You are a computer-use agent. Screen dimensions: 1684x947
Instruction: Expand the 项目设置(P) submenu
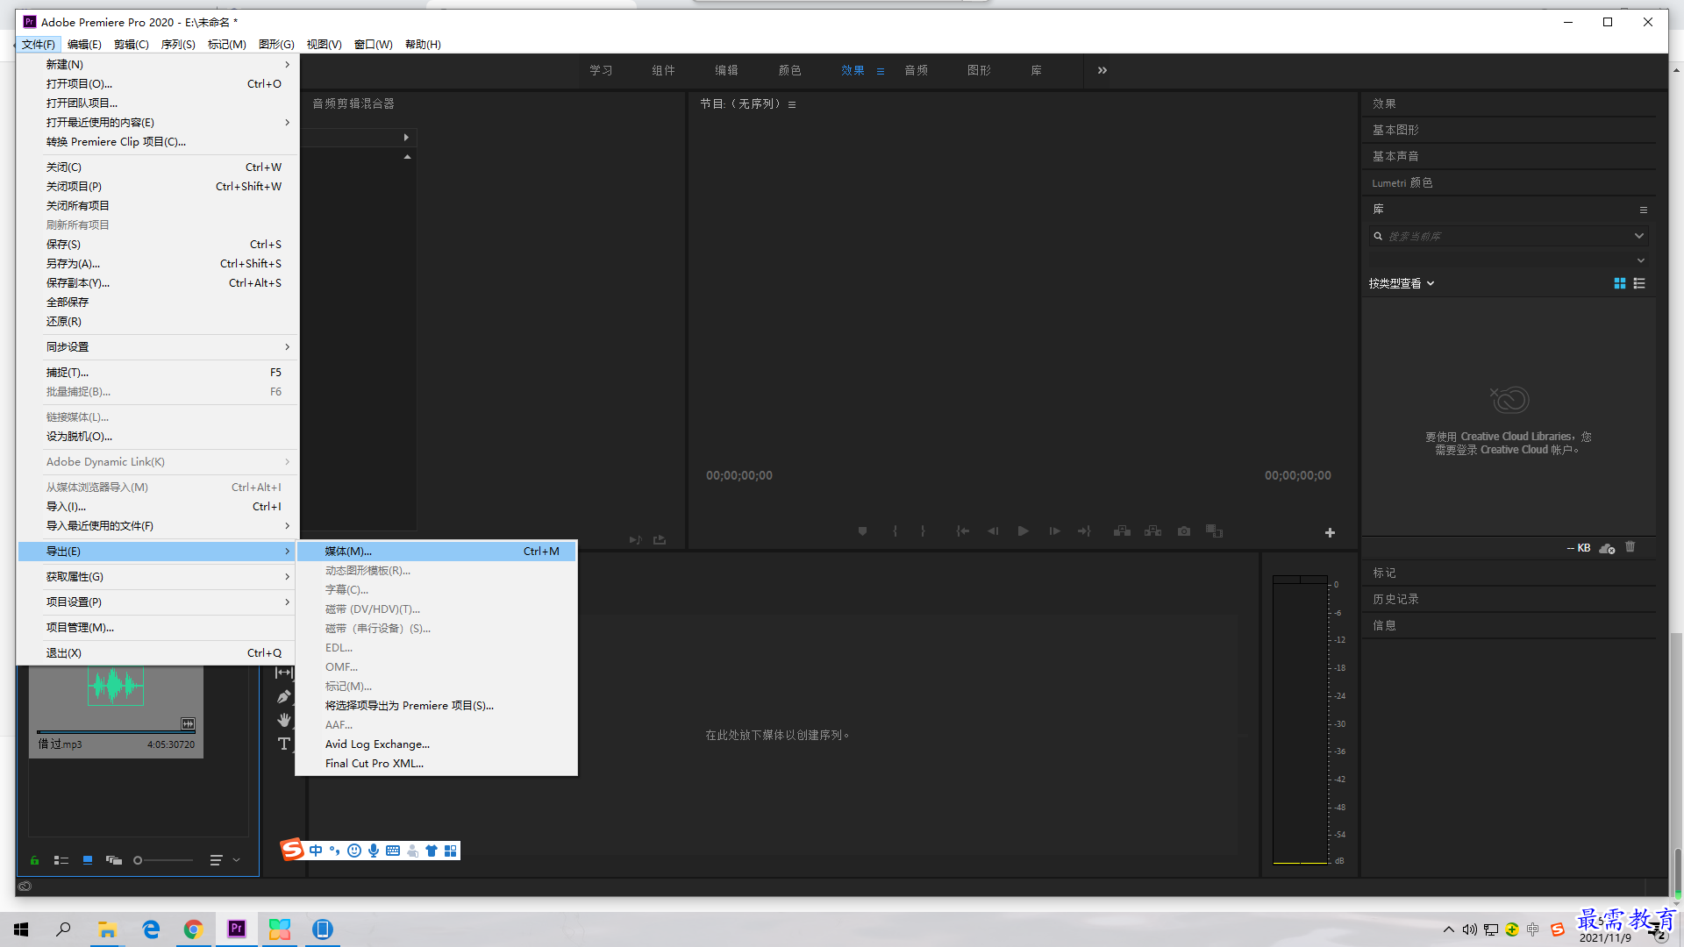tap(158, 602)
